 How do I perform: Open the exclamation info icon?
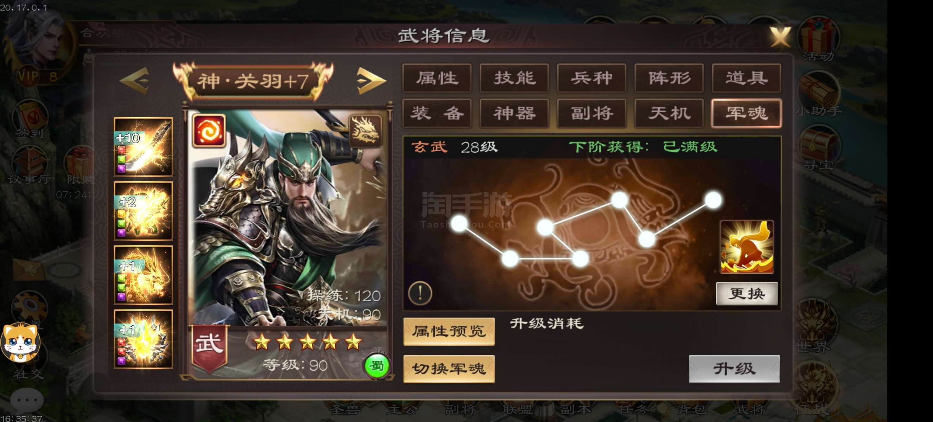pos(420,293)
